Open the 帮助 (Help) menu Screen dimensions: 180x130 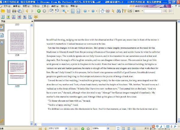coord(74,6)
